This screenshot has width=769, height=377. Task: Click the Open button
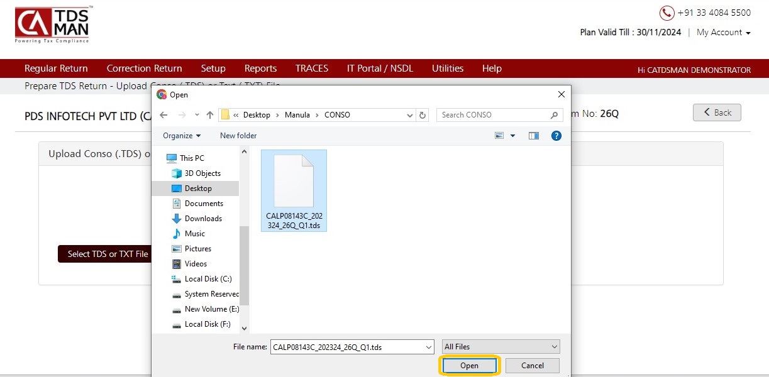[469, 366]
